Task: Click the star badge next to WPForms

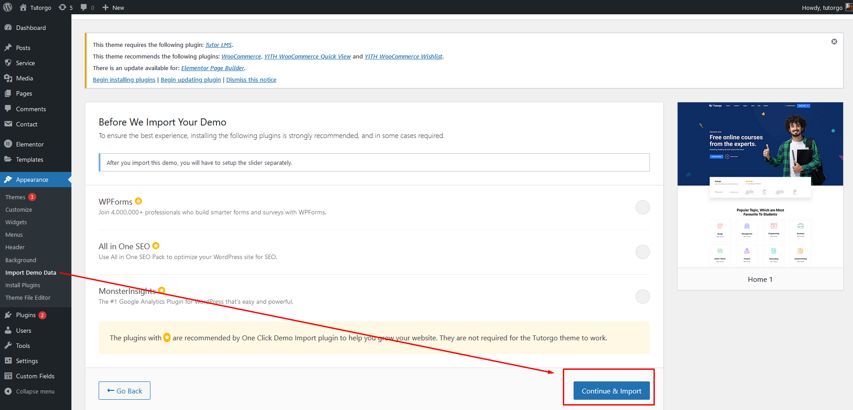Action: point(138,201)
